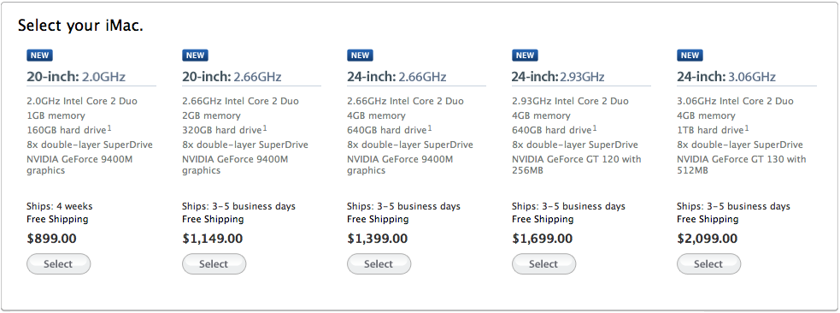Click NEW badge above 24-inch 3.06GHz

coord(690,56)
